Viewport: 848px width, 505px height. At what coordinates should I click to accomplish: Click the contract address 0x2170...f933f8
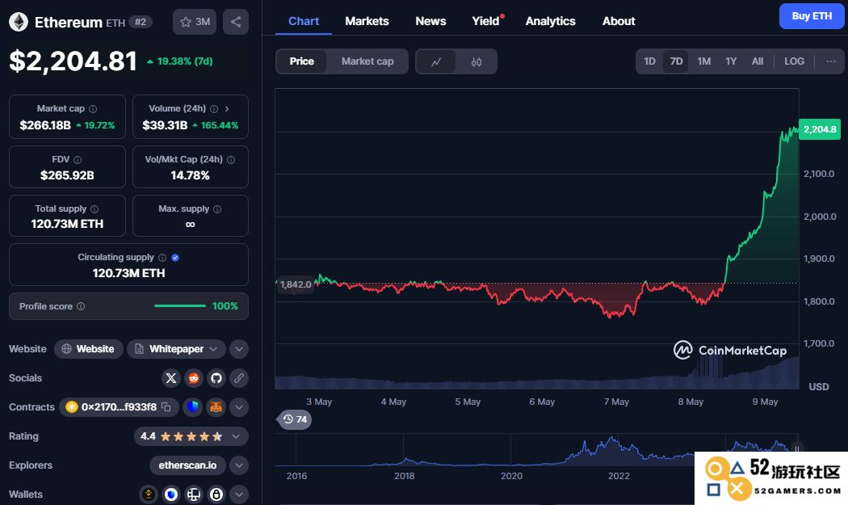point(119,407)
